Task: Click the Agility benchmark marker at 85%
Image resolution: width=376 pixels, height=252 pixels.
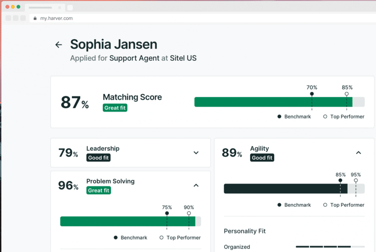Action: 340,181
